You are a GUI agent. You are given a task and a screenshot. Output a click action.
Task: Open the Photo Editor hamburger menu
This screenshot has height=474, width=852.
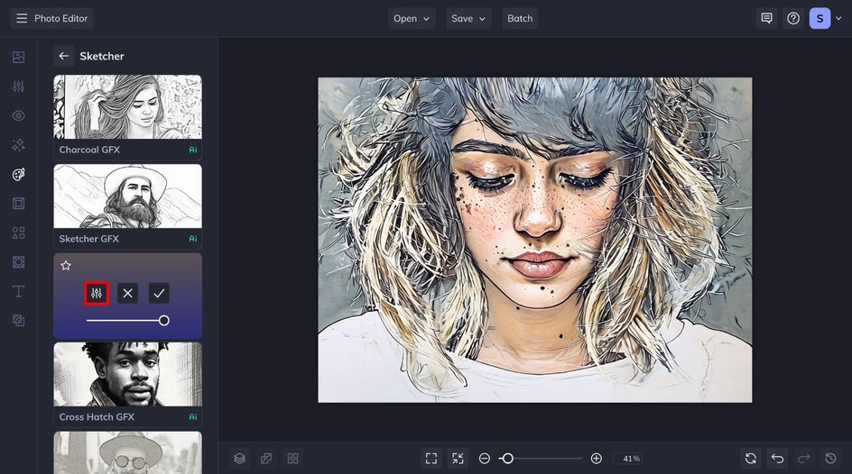pyautogui.click(x=22, y=18)
